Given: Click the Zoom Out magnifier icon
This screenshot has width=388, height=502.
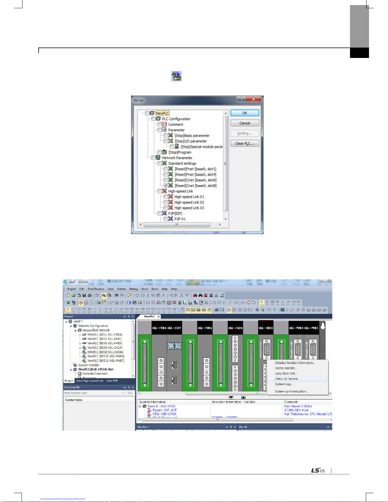Looking at the screenshot, I should point(263,310).
